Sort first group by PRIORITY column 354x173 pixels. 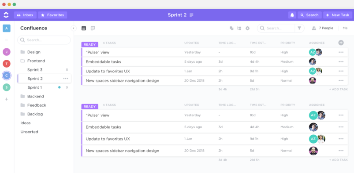(x=287, y=43)
